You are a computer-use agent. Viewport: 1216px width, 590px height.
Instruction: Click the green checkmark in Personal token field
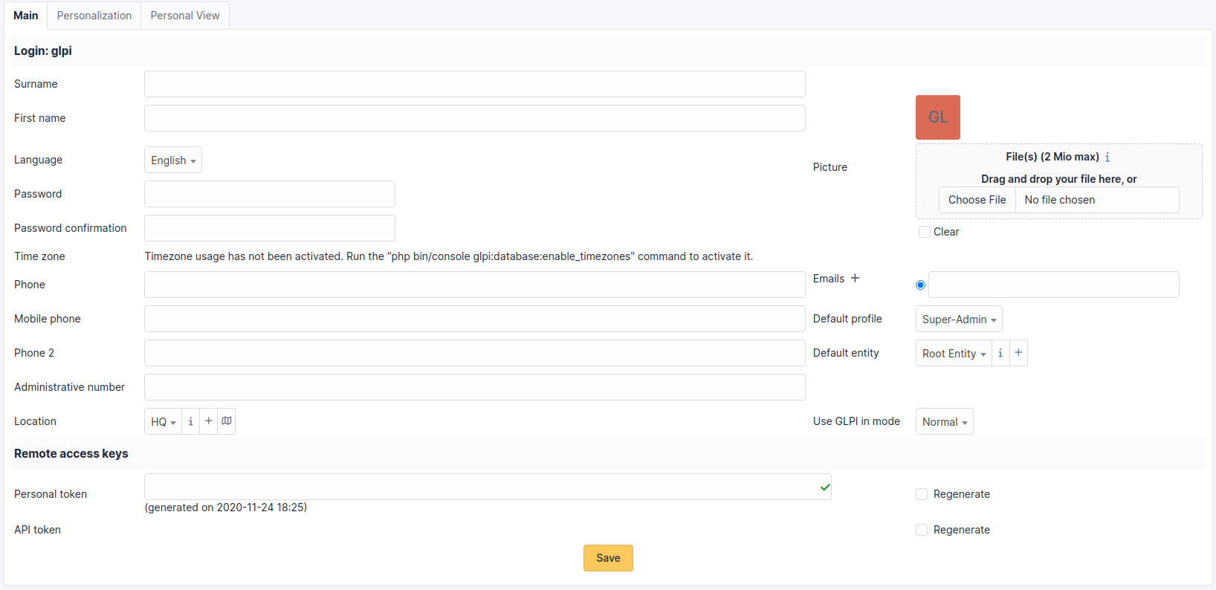[x=824, y=487]
